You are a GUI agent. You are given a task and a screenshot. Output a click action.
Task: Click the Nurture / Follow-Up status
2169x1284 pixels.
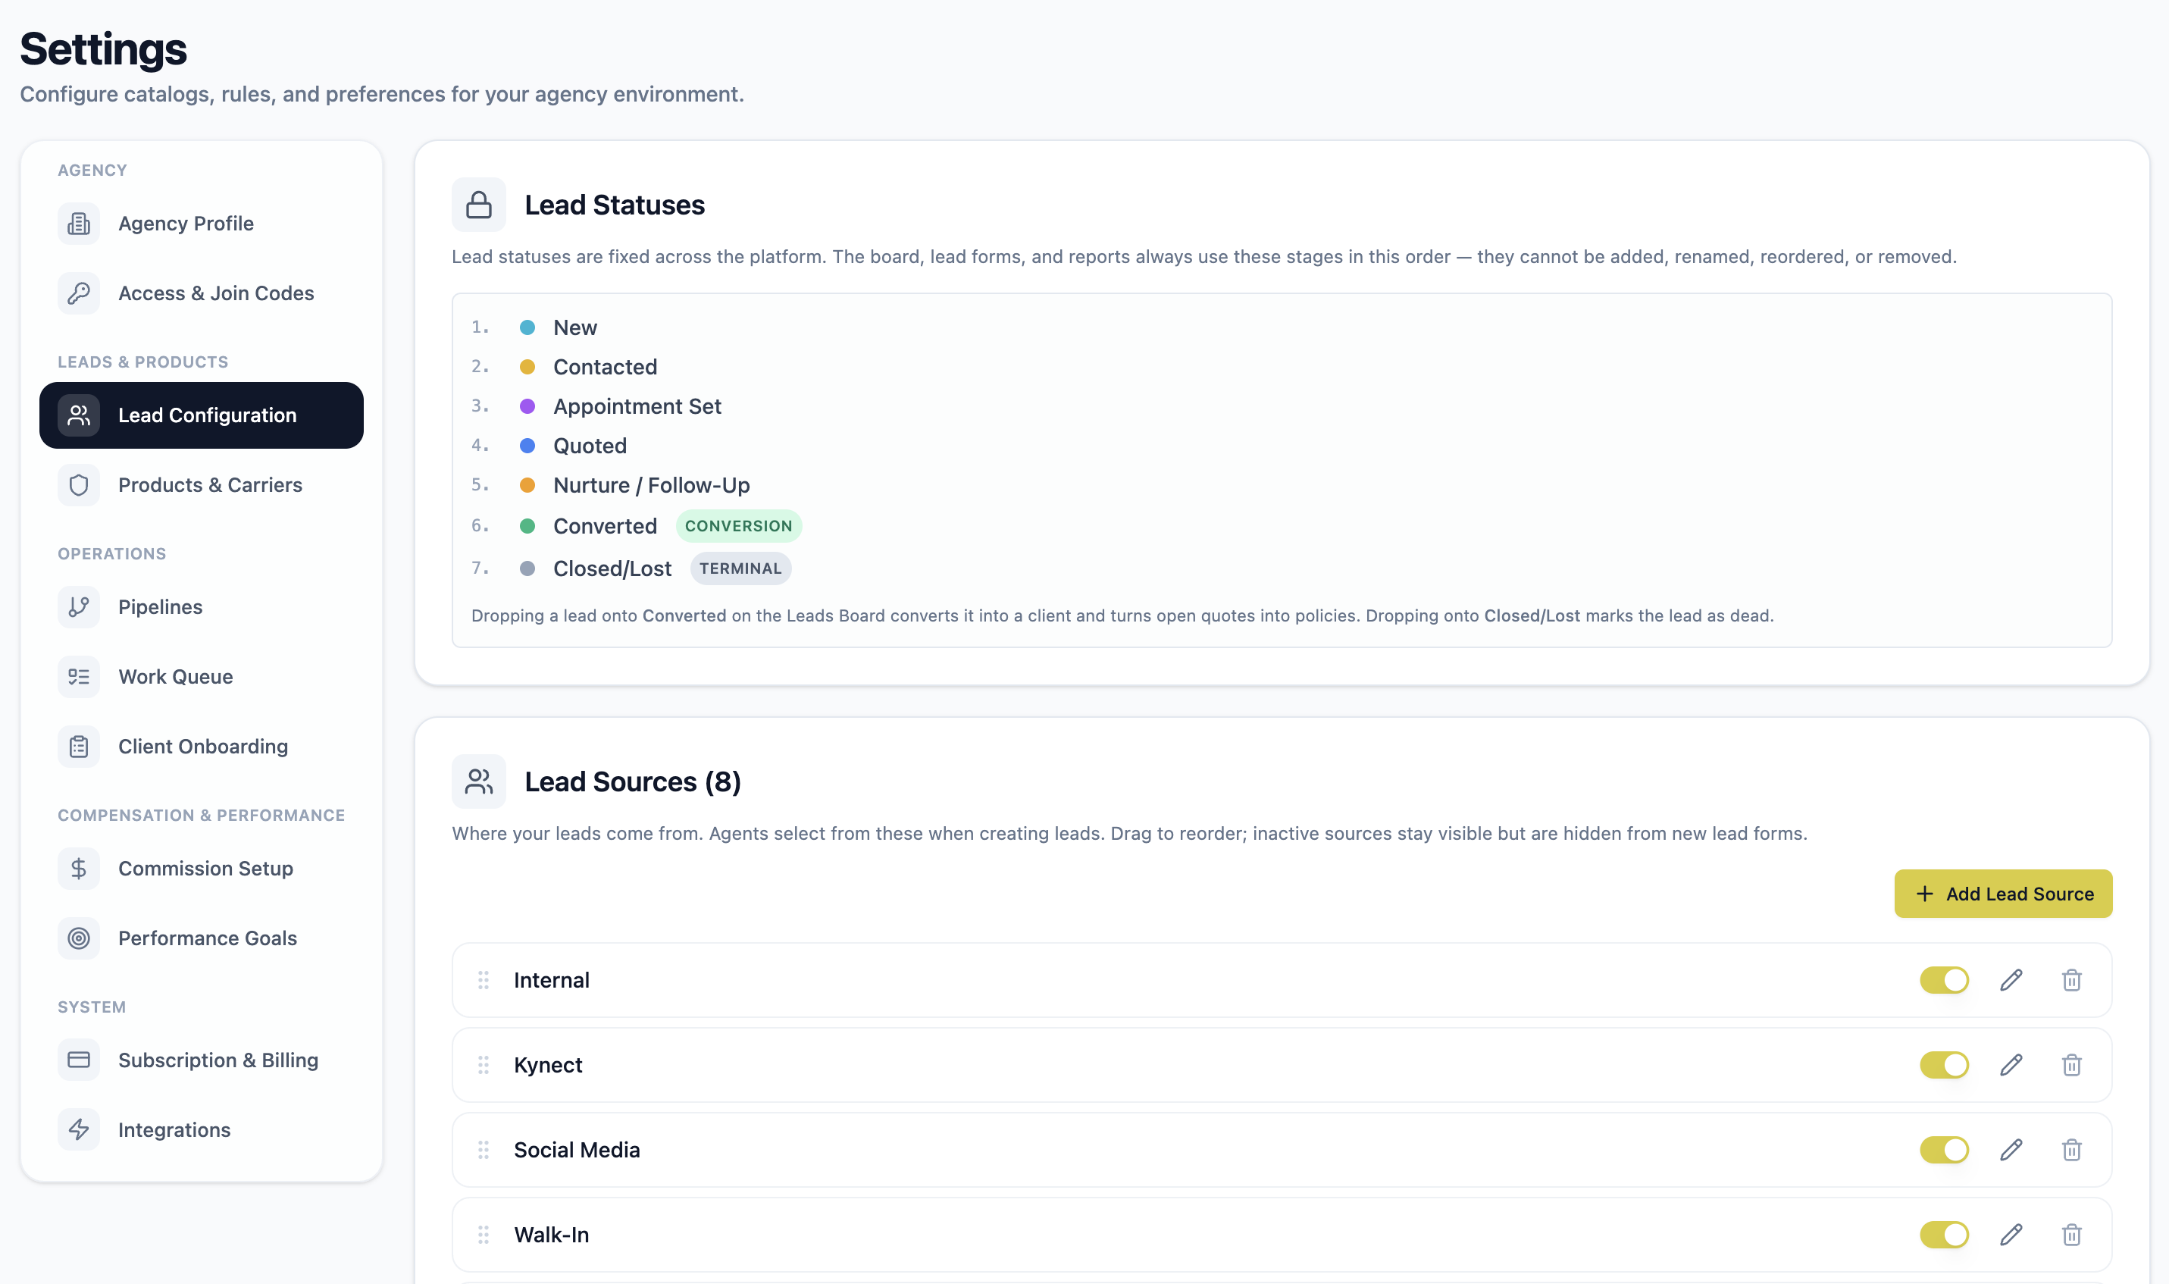pos(651,485)
